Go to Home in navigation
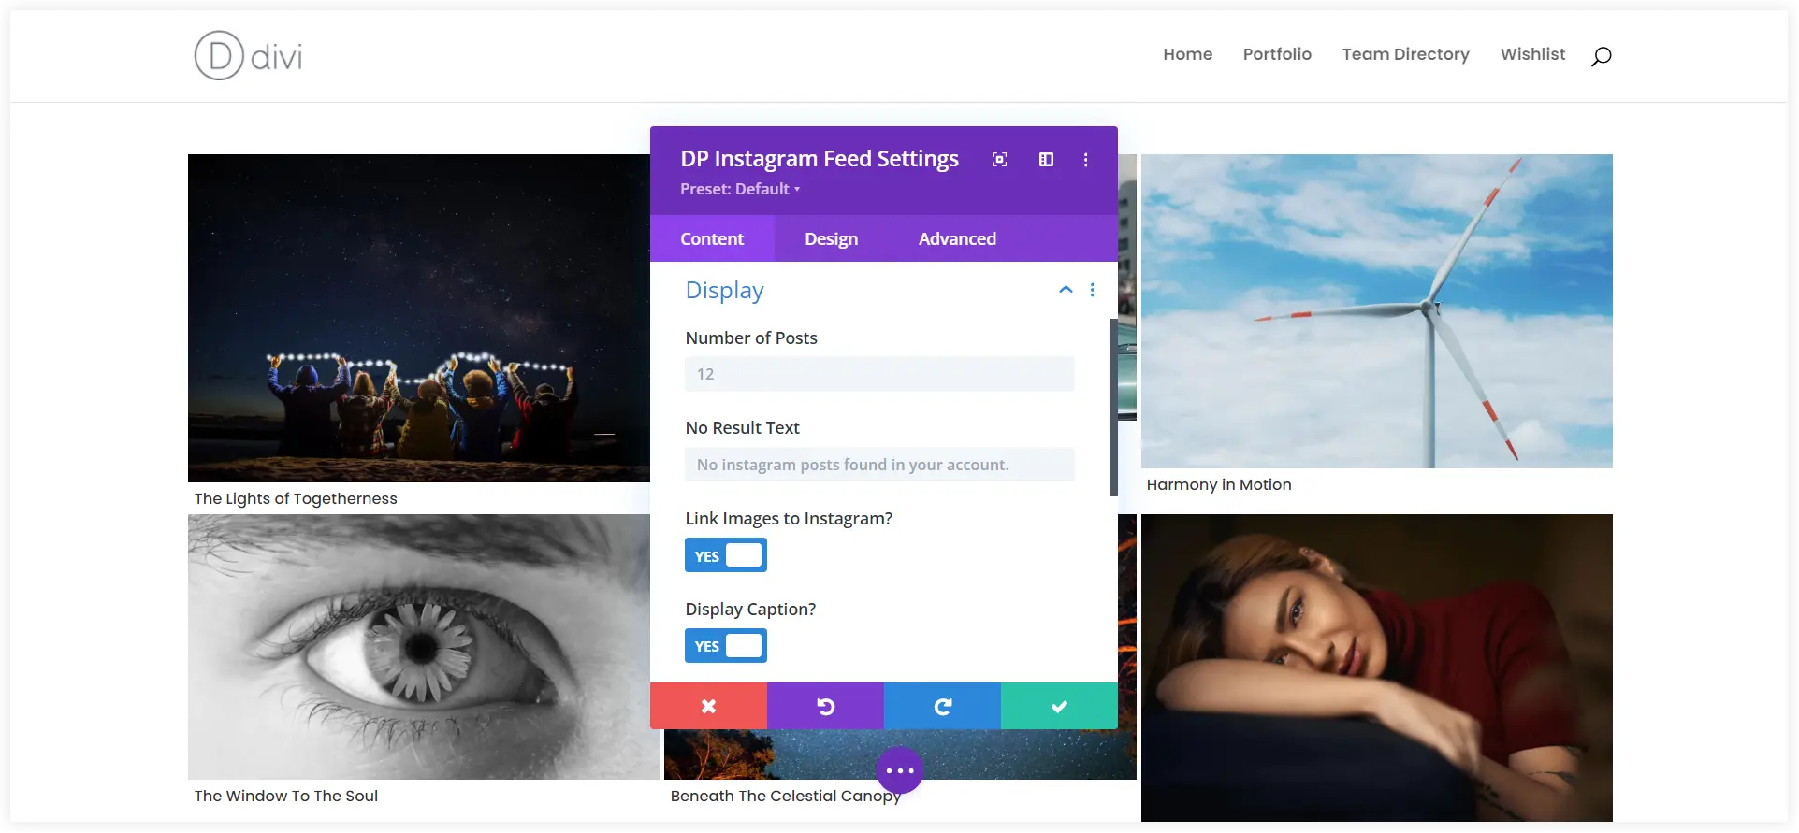The height and width of the screenshot is (833, 1799). tap(1187, 54)
